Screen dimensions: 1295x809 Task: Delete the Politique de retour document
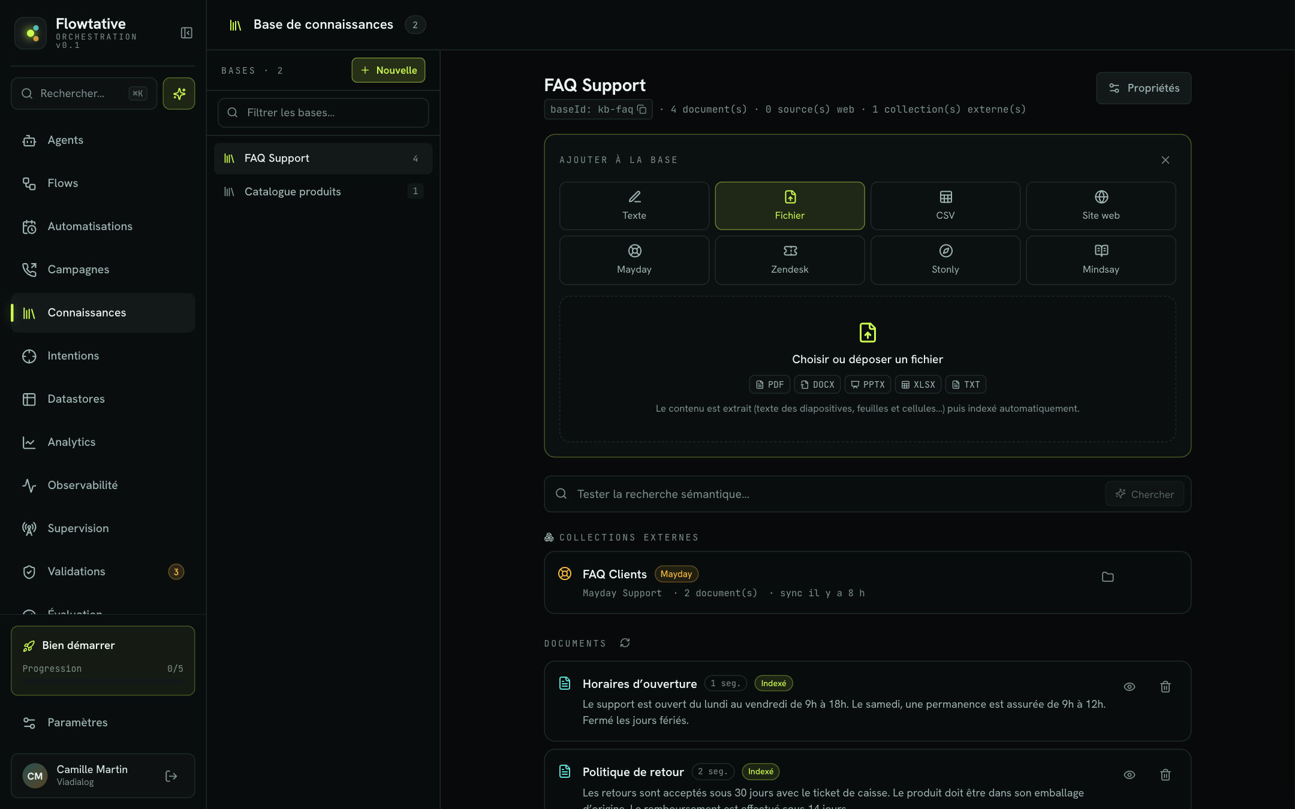point(1165,775)
